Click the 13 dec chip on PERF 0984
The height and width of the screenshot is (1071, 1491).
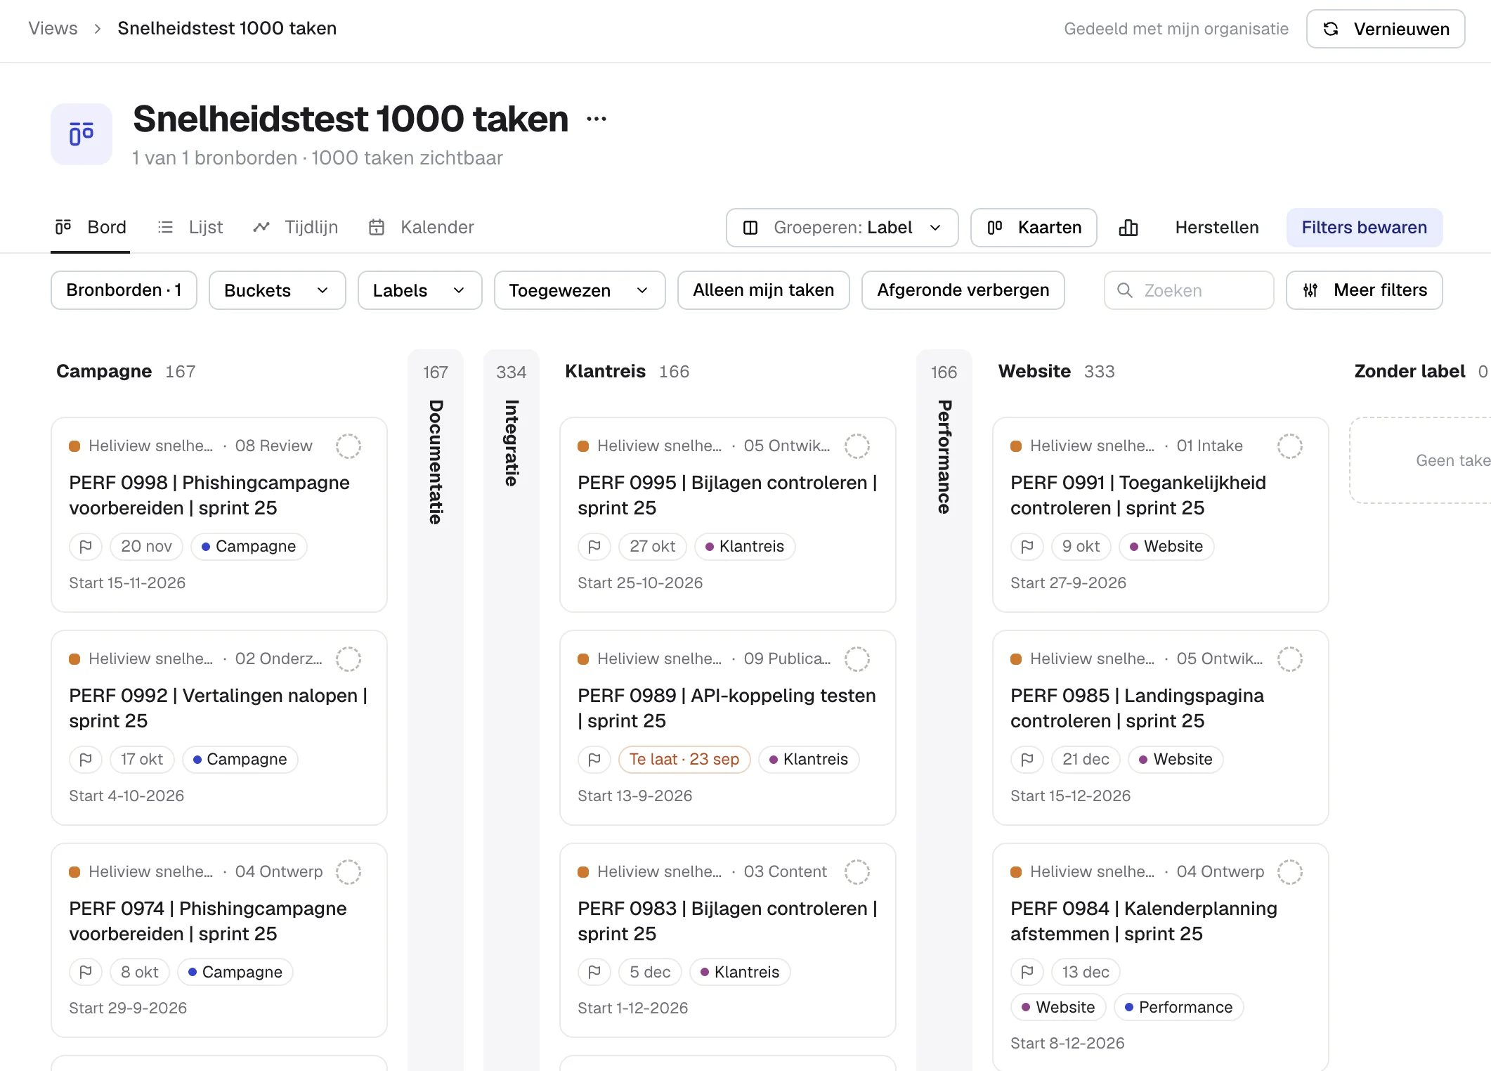pyautogui.click(x=1086, y=973)
